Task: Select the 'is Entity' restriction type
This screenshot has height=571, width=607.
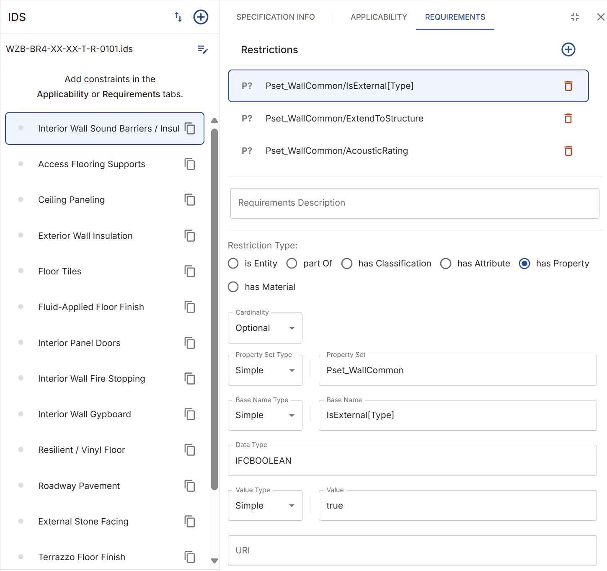Action: (233, 264)
